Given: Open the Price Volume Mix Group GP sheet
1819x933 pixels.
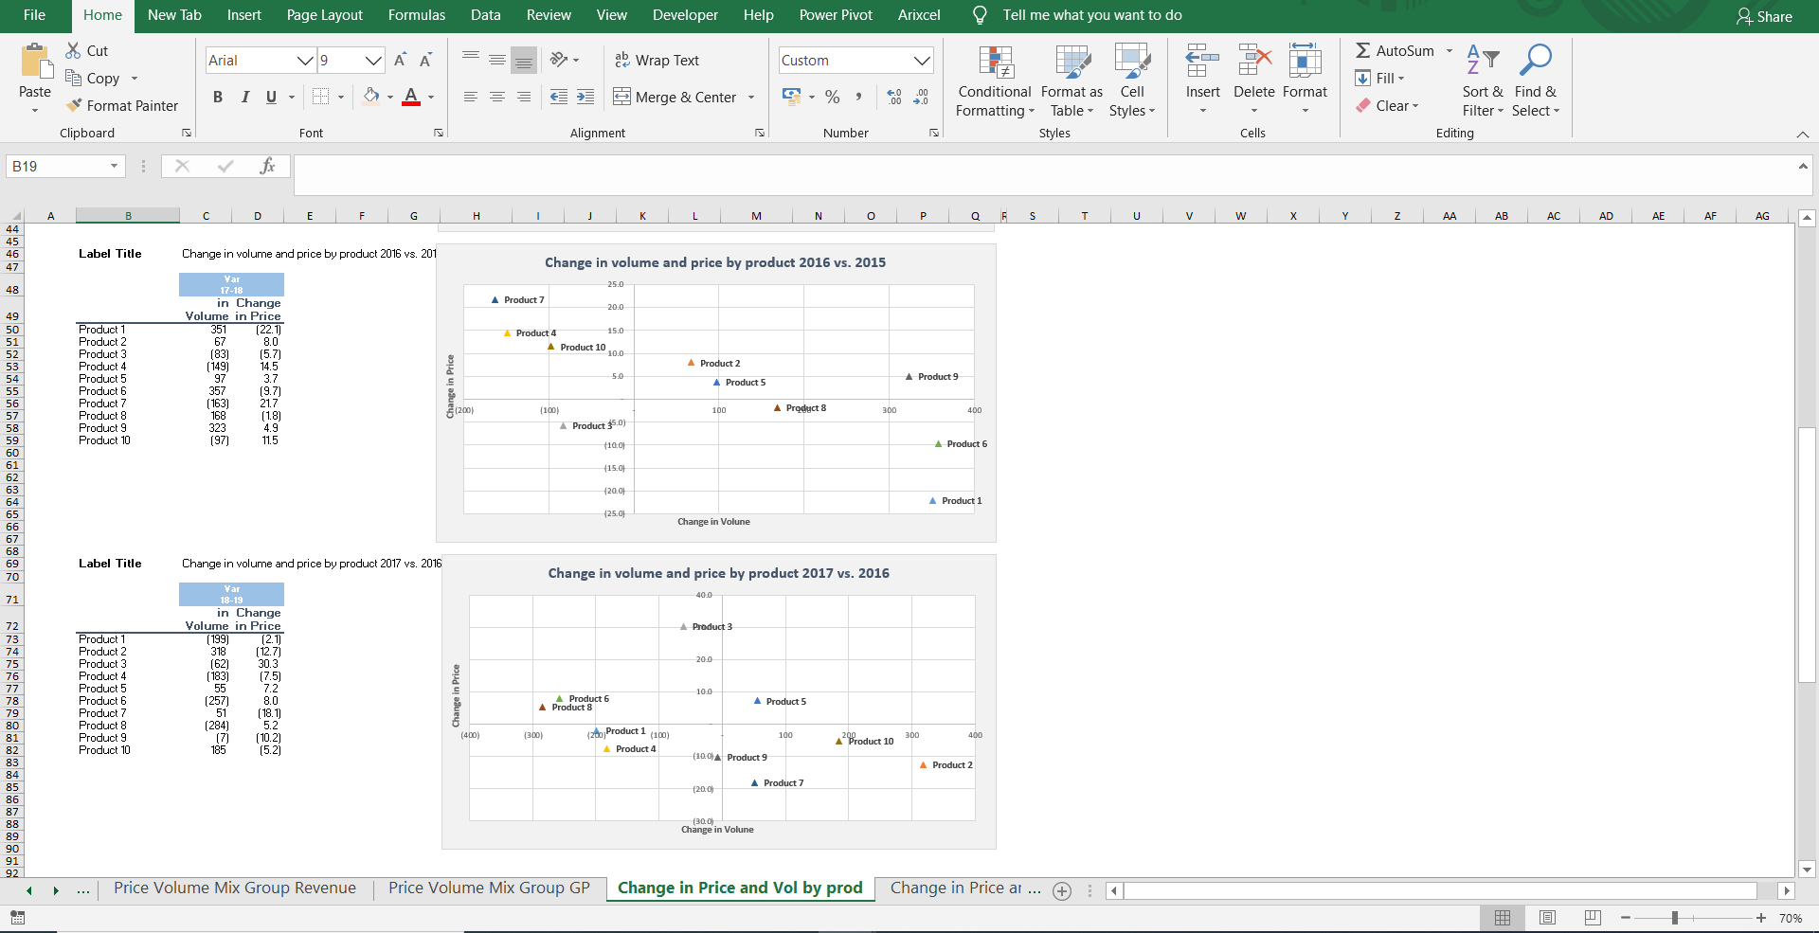Looking at the screenshot, I should pyautogui.click(x=489, y=888).
